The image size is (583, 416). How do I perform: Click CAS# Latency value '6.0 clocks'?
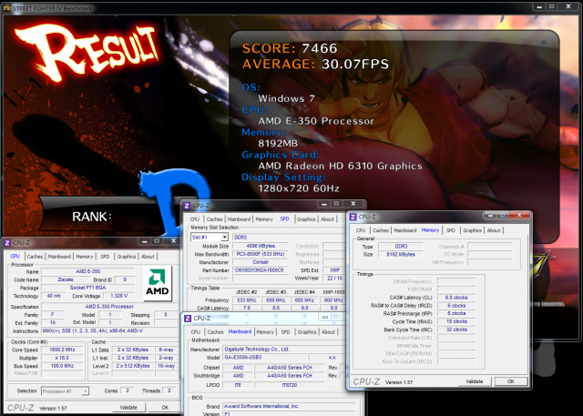point(456,298)
